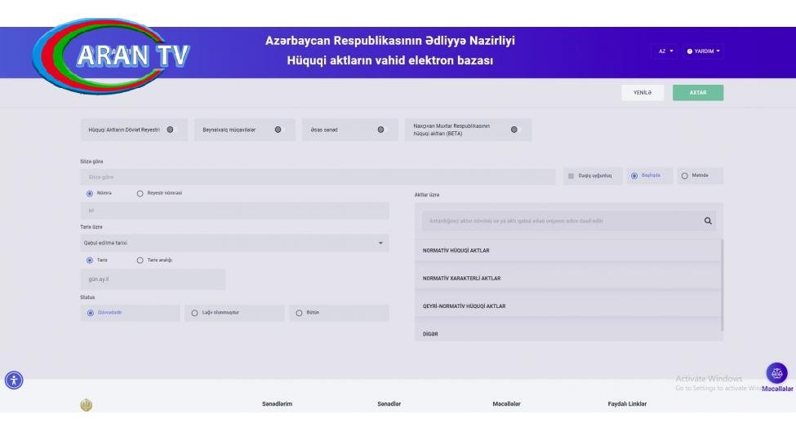Expand NORMATİV HÜQUQİ AKTLAR category
The width and height of the screenshot is (796, 440).
pos(567,250)
